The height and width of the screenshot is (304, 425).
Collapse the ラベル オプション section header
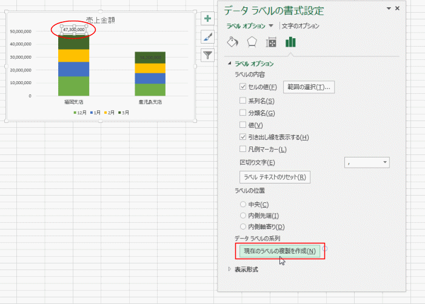click(x=230, y=64)
